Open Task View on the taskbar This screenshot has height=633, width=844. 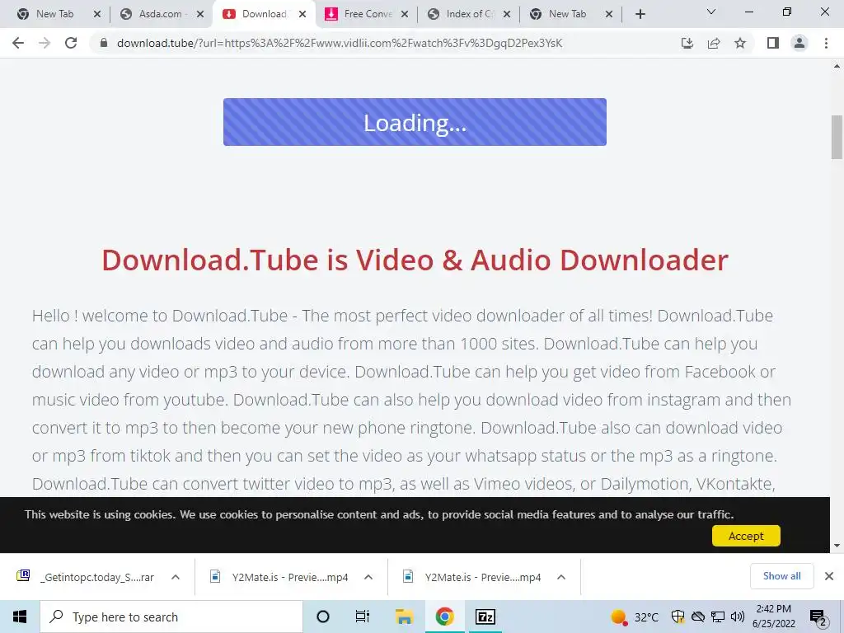(x=363, y=617)
